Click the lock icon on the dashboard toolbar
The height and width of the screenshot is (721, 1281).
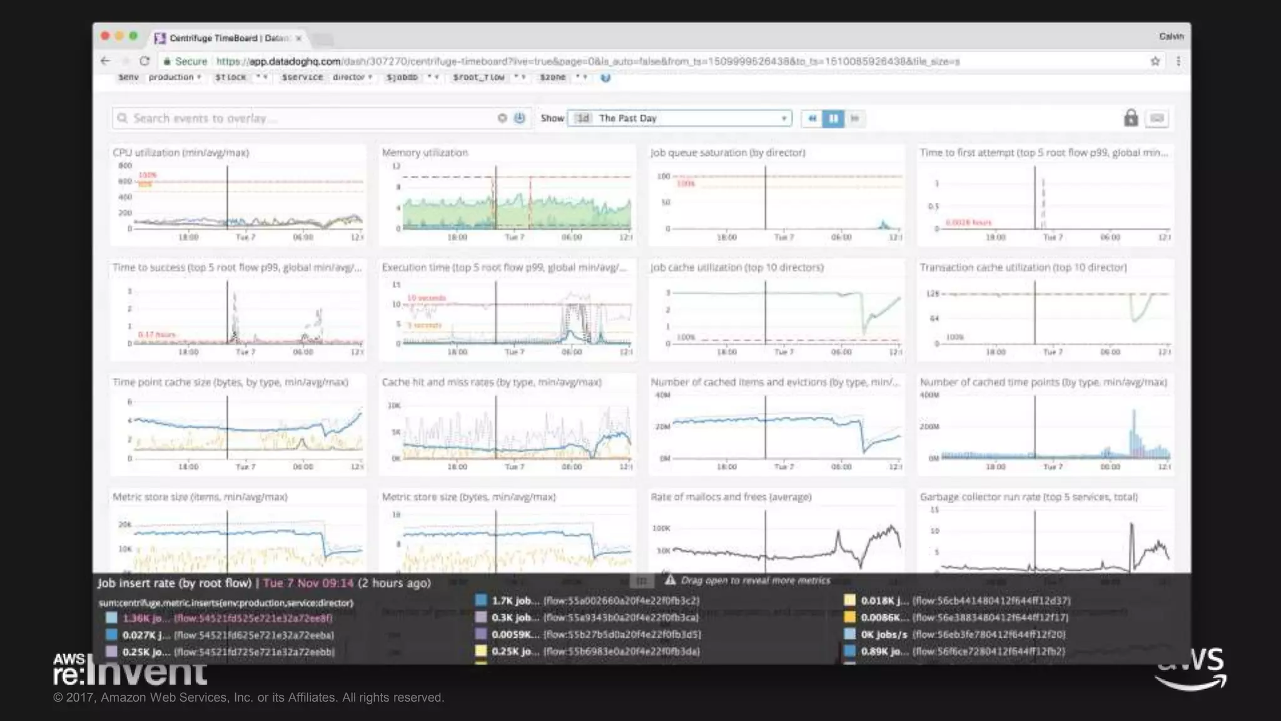(1130, 118)
